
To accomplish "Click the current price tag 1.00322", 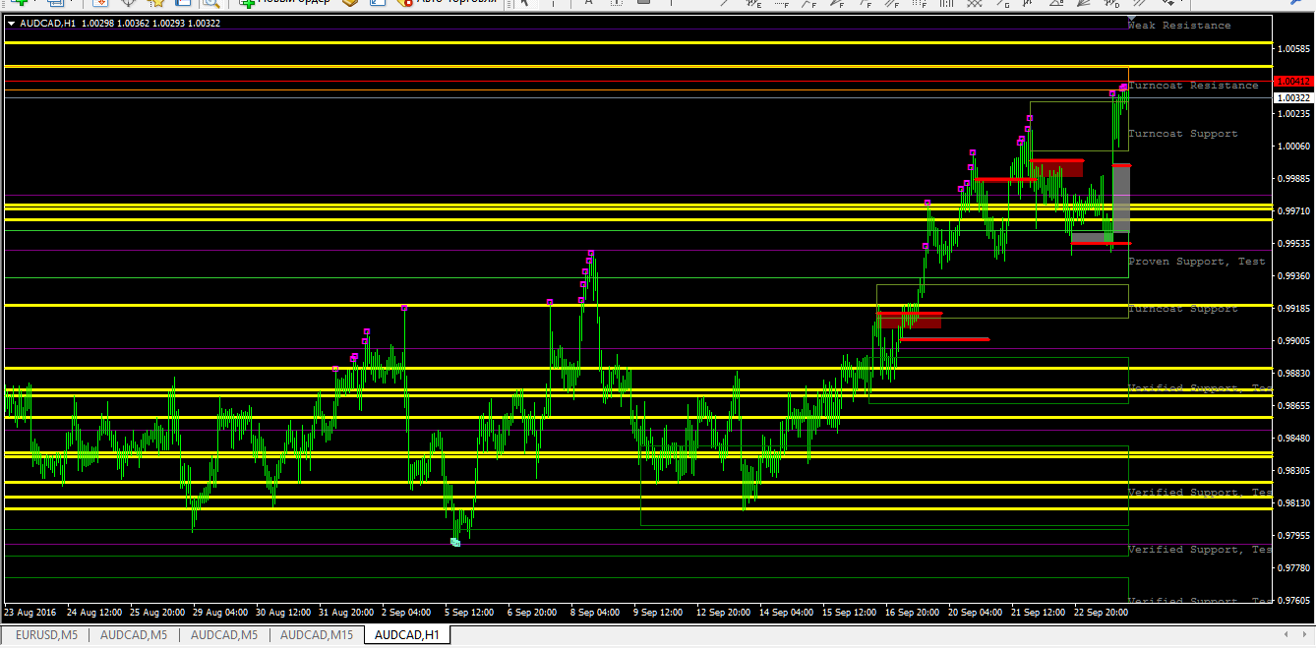I will click(x=1292, y=98).
